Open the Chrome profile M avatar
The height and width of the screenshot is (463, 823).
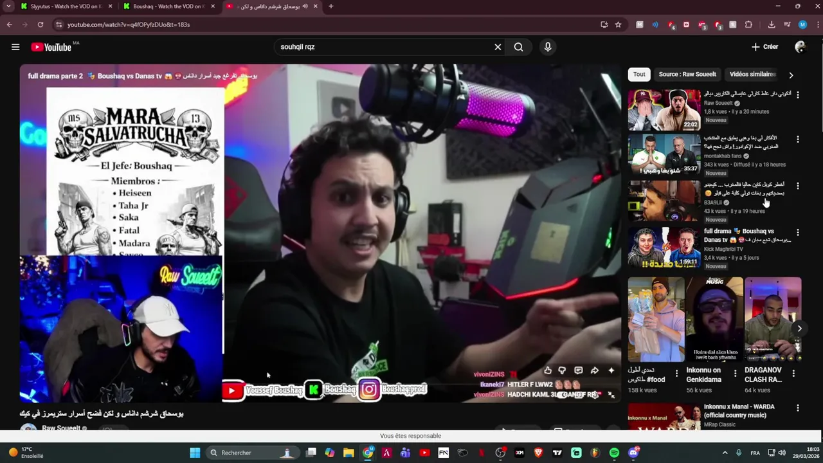[x=802, y=24]
